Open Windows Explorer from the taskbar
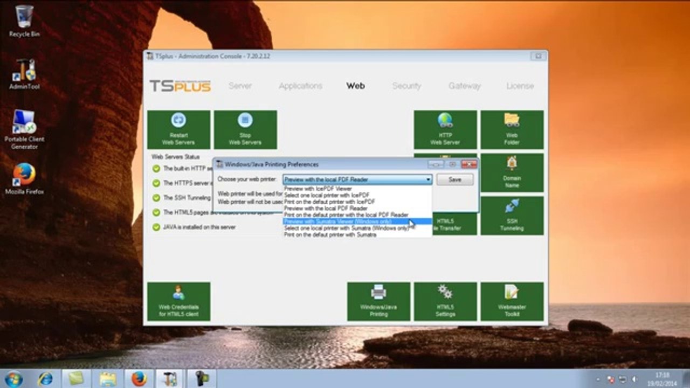The image size is (690, 388). tap(108, 378)
